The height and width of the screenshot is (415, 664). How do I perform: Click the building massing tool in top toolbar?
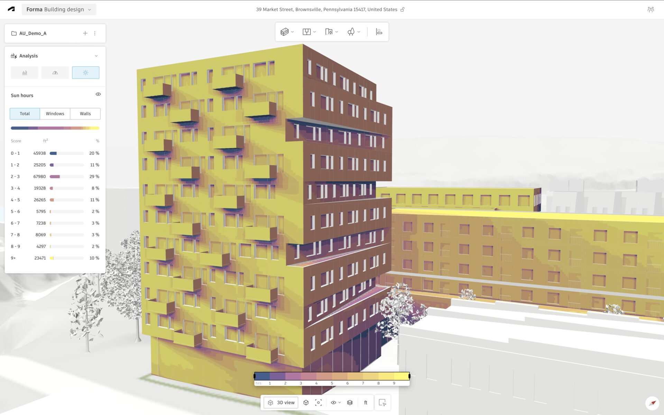285,31
